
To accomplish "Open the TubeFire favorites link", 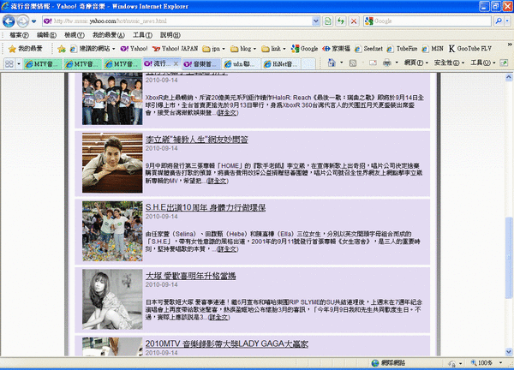I will [402, 49].
